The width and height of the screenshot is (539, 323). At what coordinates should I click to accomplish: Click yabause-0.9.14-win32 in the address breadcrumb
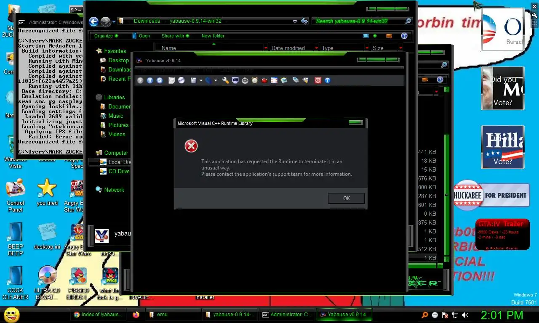coord(196,21)
